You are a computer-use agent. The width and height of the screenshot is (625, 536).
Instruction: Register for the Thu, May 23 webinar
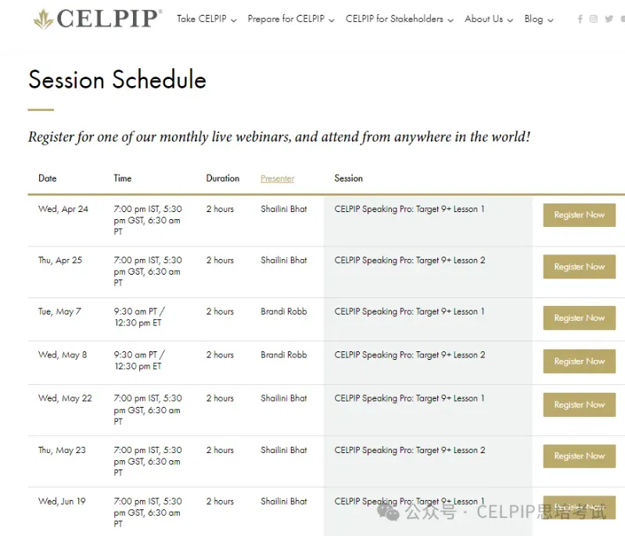579,456
